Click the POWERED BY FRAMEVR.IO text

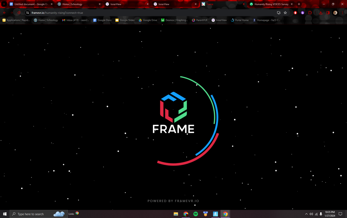coord(173,201)
